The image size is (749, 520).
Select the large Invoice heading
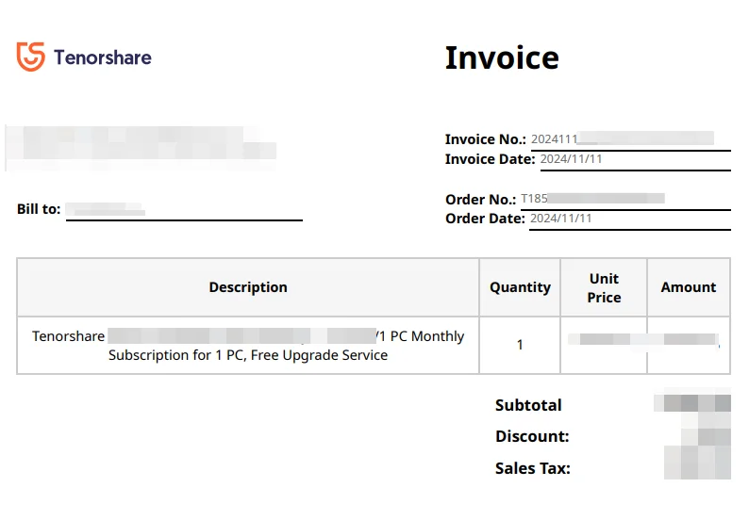click(502, 57)
